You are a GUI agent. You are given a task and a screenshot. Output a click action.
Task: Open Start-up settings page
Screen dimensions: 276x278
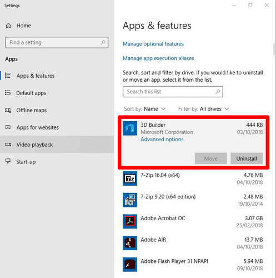coord(57,162)
